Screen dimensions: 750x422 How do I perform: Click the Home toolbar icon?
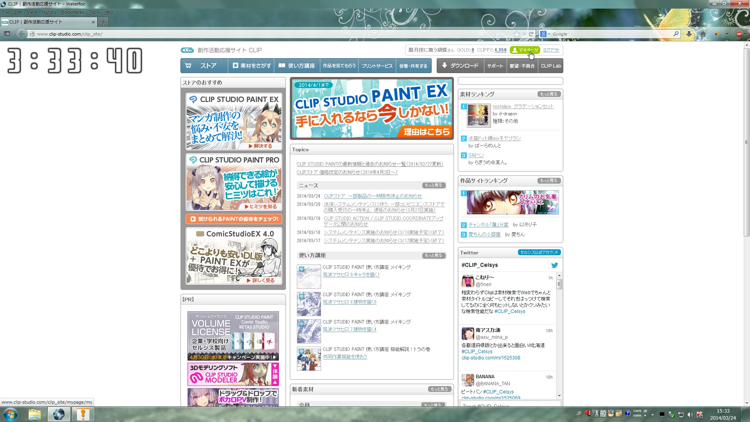coord(703,34)
